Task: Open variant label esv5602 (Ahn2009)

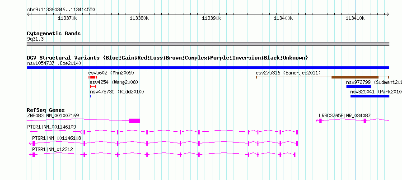Action: click(111, 73)
